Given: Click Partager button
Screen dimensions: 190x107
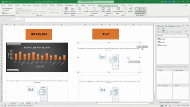Looking at the screenshot, I should coord(184,5).
